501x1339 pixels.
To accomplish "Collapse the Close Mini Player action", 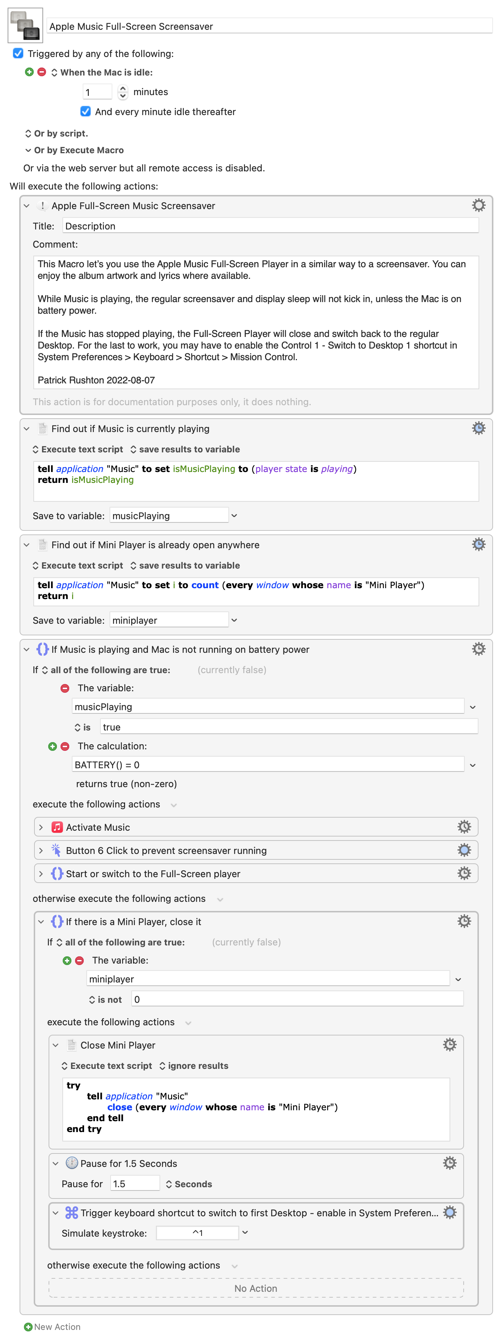I will click(55, 1045).
